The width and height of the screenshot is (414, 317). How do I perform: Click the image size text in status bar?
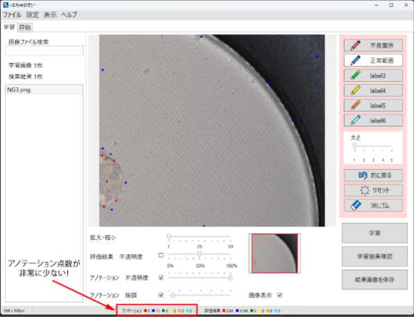(15, 311)
